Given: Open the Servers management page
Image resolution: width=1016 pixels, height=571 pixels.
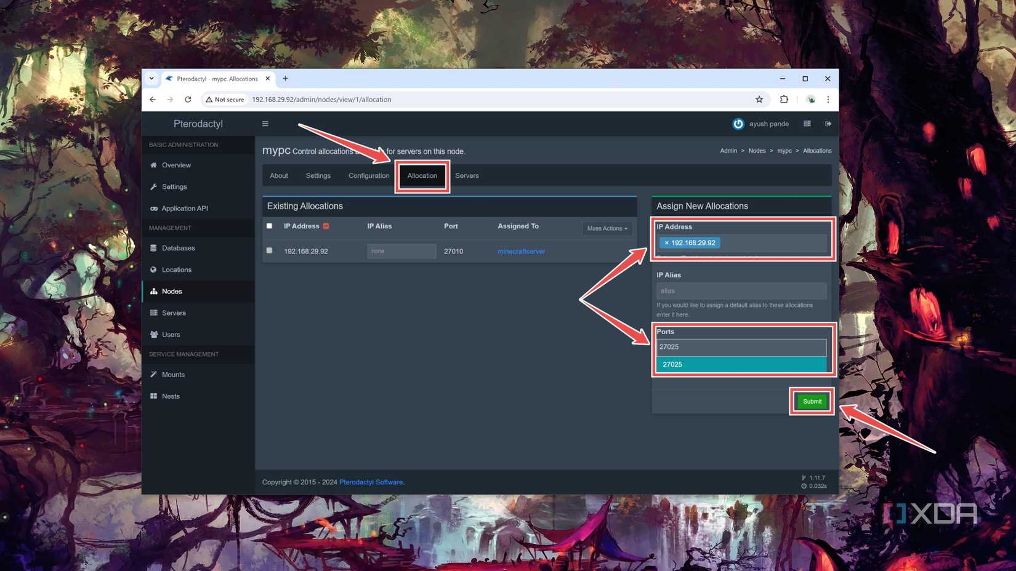Looking at the screenshot, I should (174, 313).
